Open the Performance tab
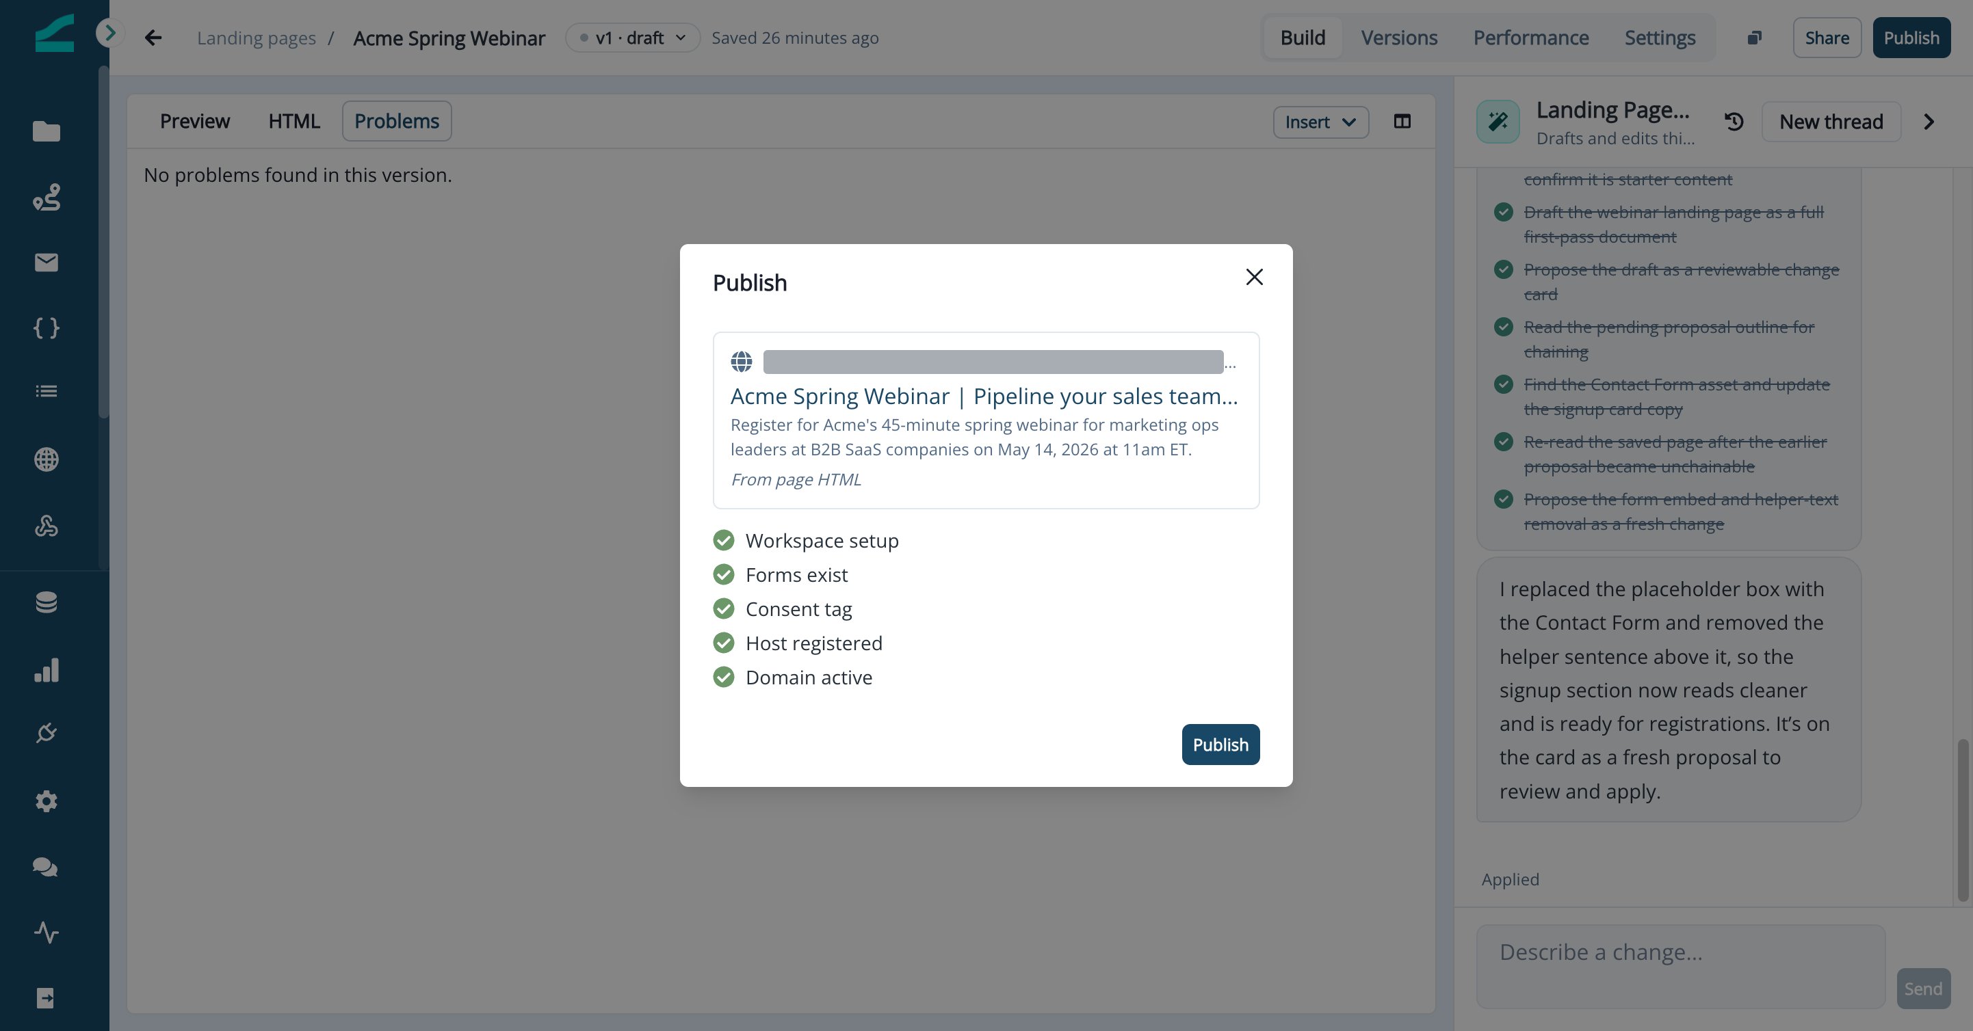The height and width of the screenshot is (1031, 1973). pos(1530,38)
